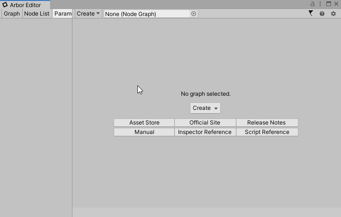Open the three-dot window options menu
Image resolution: width=341 pixels, height=217 pixels.
coord(320,4)
